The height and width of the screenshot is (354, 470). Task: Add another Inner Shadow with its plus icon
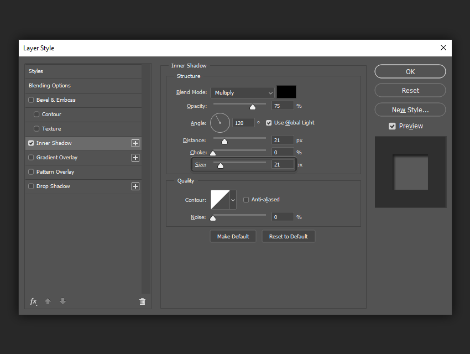(135, 143)
